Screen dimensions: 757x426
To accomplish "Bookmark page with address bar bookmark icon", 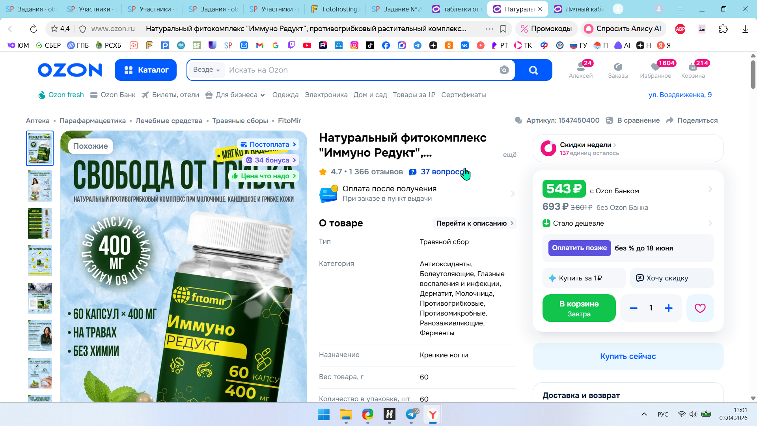I will coord(503,29).
